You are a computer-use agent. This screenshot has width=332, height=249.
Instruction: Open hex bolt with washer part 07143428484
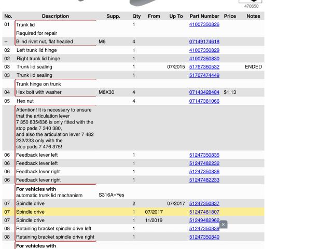[204, 92]
